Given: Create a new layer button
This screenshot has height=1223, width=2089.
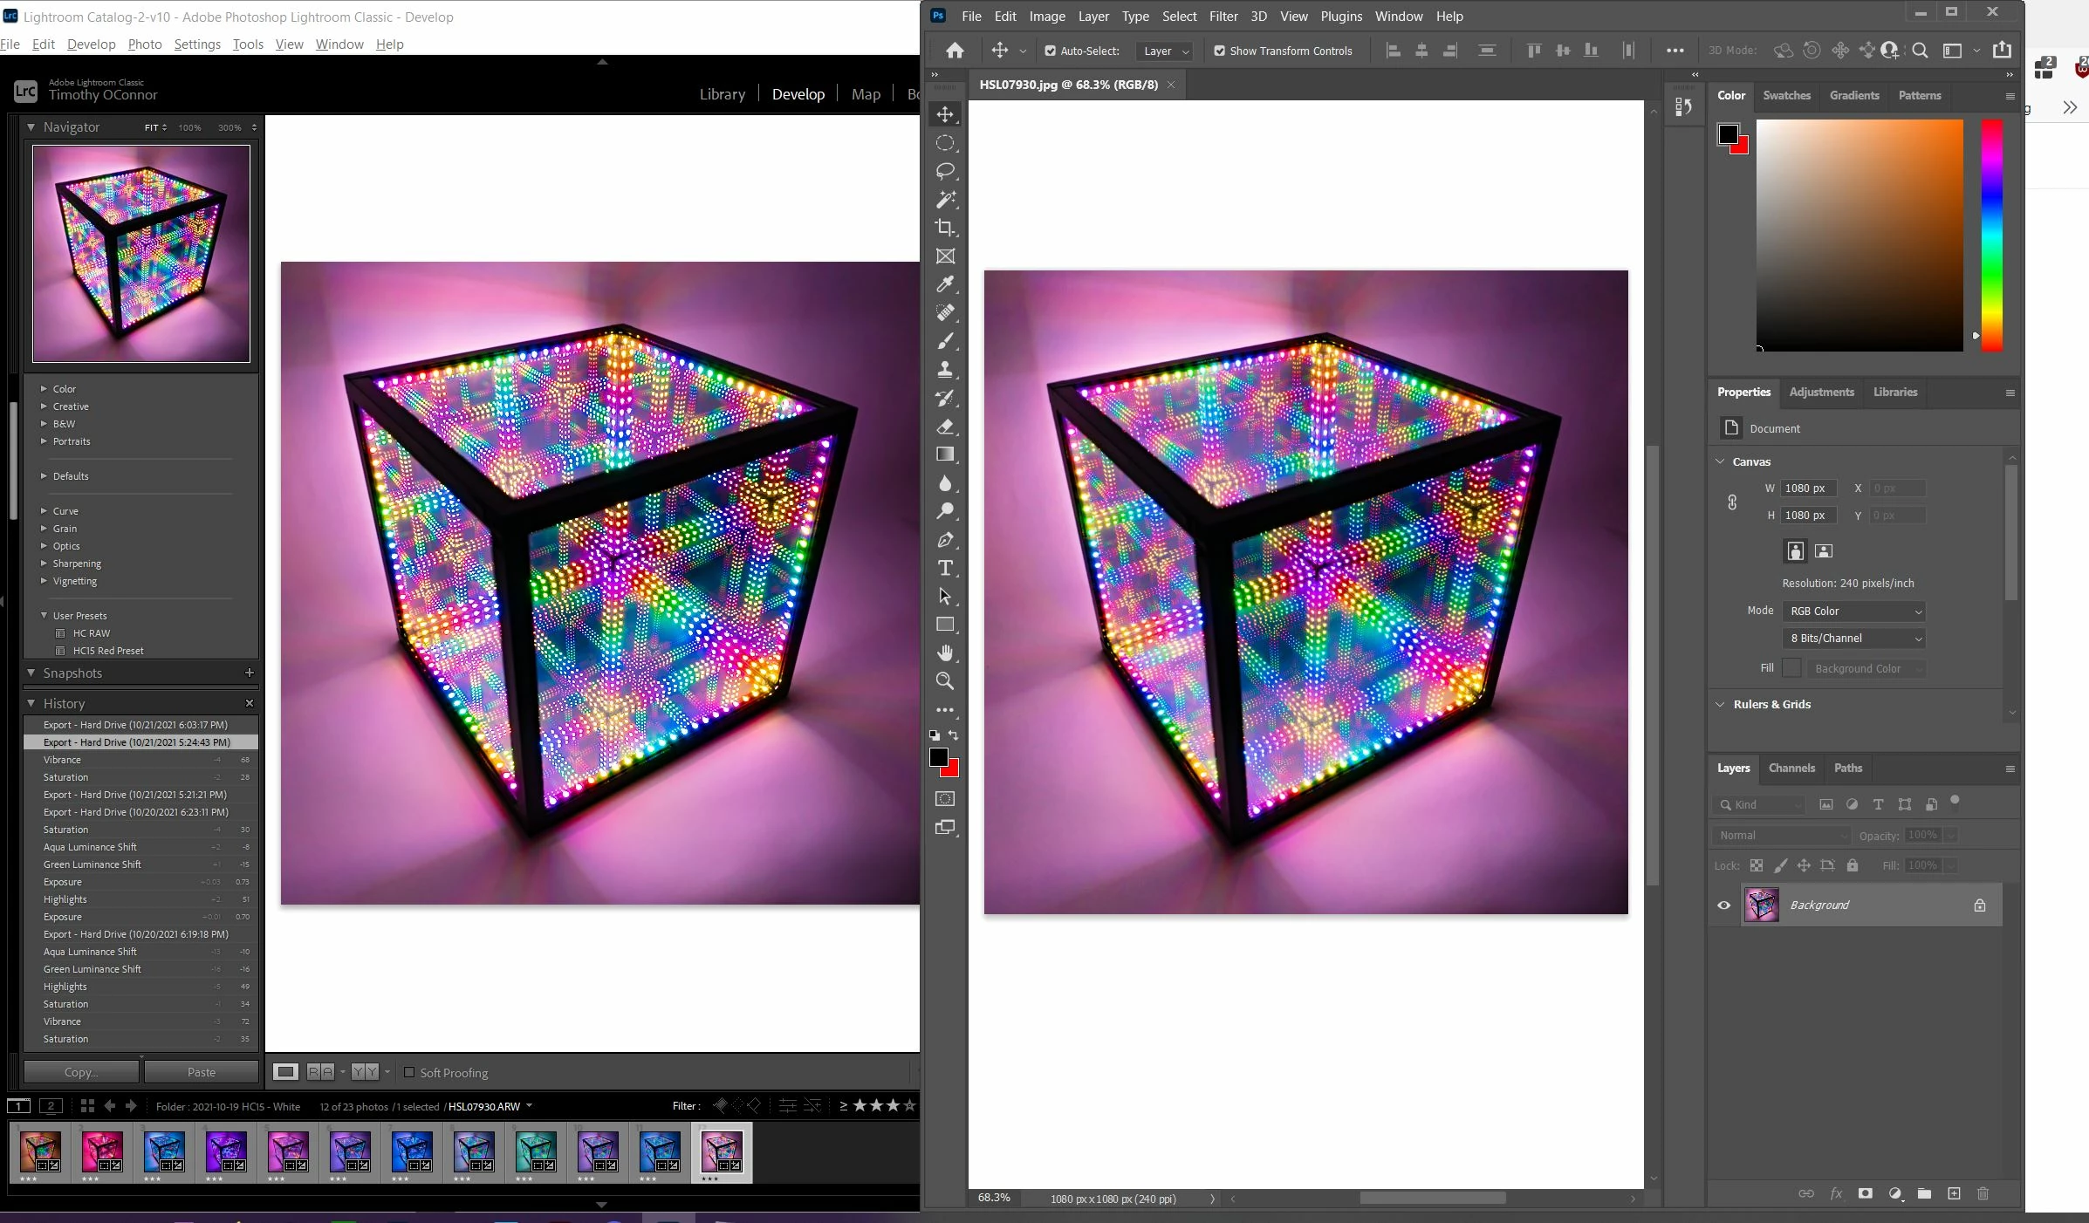Looking at the screenshot, I should coord(1954,1193).
